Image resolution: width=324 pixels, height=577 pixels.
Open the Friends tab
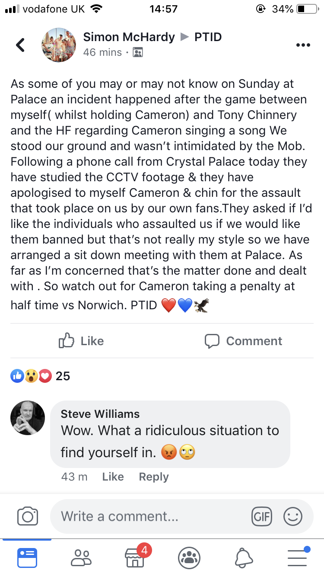coord(81,558)
